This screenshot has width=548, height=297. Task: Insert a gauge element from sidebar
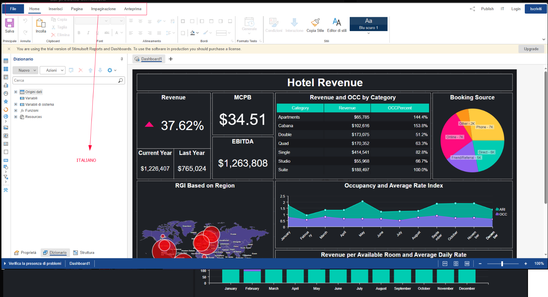[x=6, y=93]
